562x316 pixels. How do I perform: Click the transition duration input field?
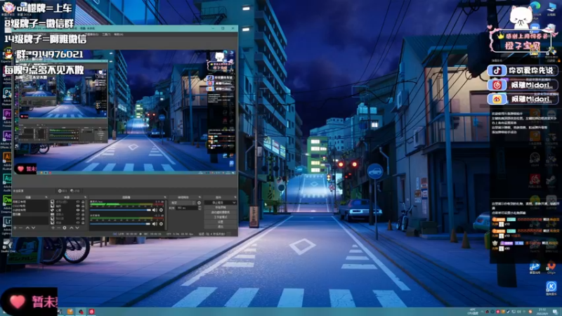187,208
